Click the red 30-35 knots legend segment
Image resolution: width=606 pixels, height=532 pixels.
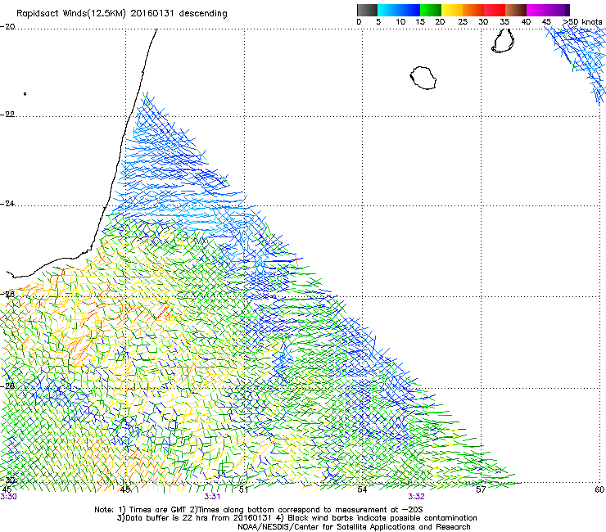[x=495, y=10]
